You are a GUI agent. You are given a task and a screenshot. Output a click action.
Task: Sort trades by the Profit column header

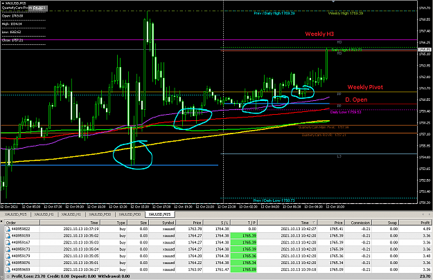point(415,223)
